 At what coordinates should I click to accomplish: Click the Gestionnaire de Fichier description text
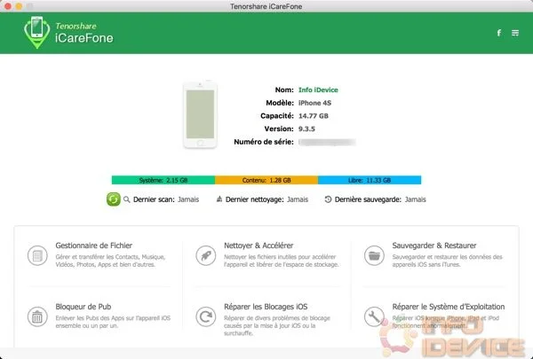pyautogui.click(x=110, y=261)
